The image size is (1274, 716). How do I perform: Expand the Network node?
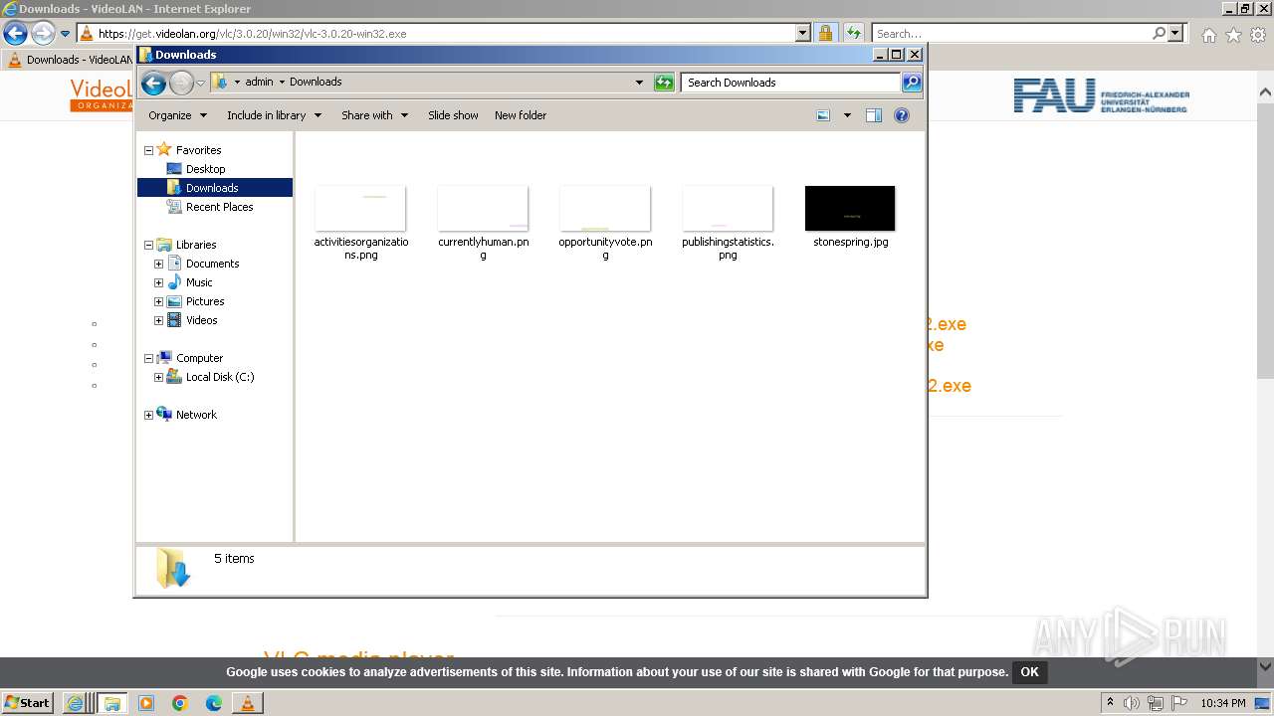click(x=149, y=415)
